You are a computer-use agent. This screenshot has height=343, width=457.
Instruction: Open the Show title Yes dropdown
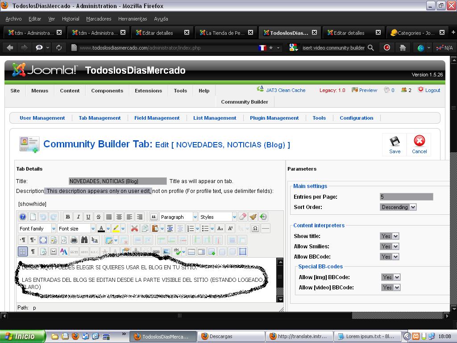pyautogui.click(x=390, y=236)
